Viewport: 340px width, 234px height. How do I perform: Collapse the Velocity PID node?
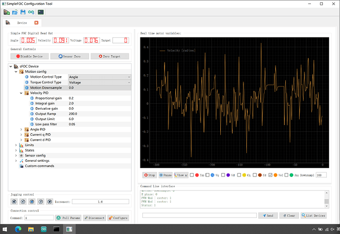coord(21,93)
